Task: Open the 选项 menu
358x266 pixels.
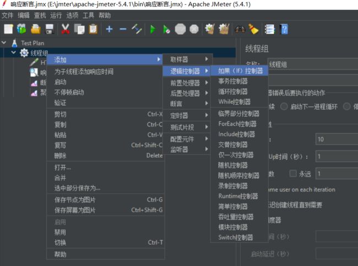Action: click(72, 15)
